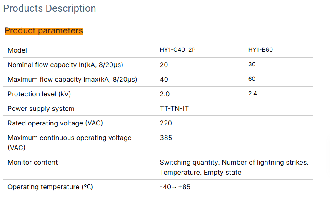The image size is (330, 198).
Task: Click the Rated operating voltage (VAC) label
Action: [55, 123]
